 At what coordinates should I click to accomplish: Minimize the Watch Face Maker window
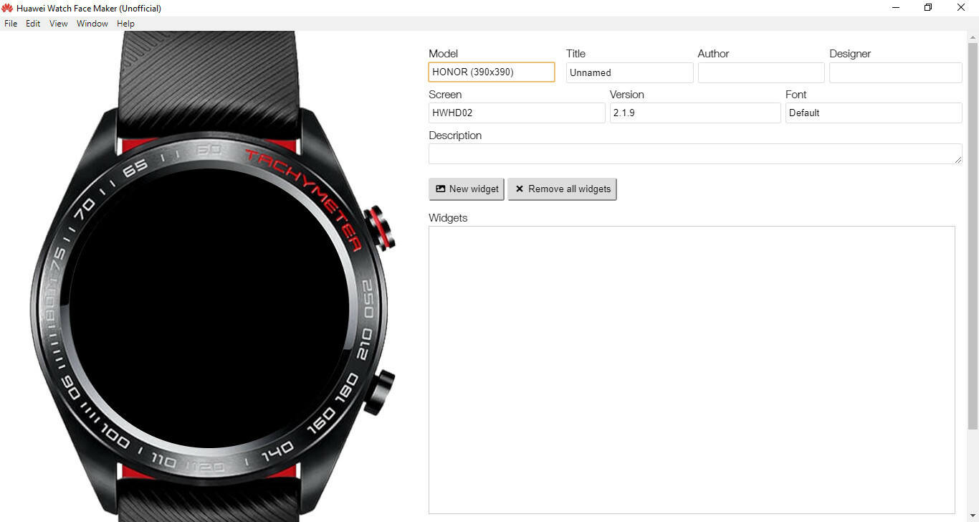pyautogui.click(x=896, y=8)
